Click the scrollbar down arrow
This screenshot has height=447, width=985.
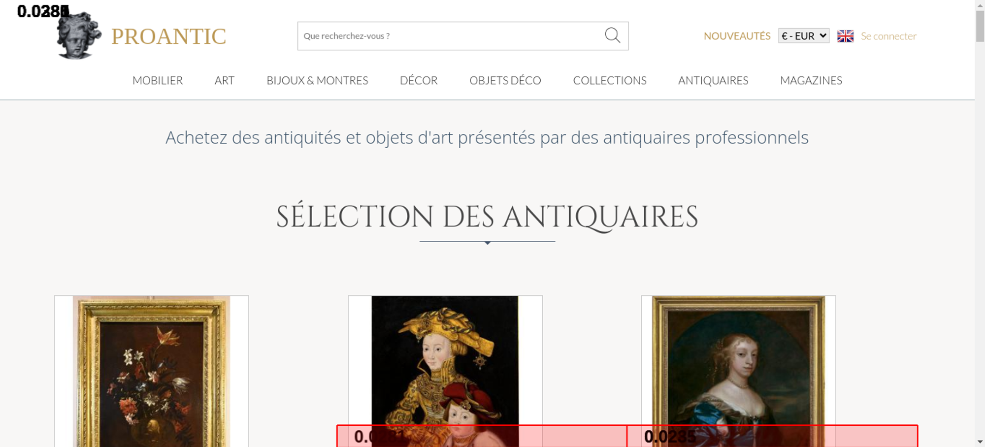(980, 442)
